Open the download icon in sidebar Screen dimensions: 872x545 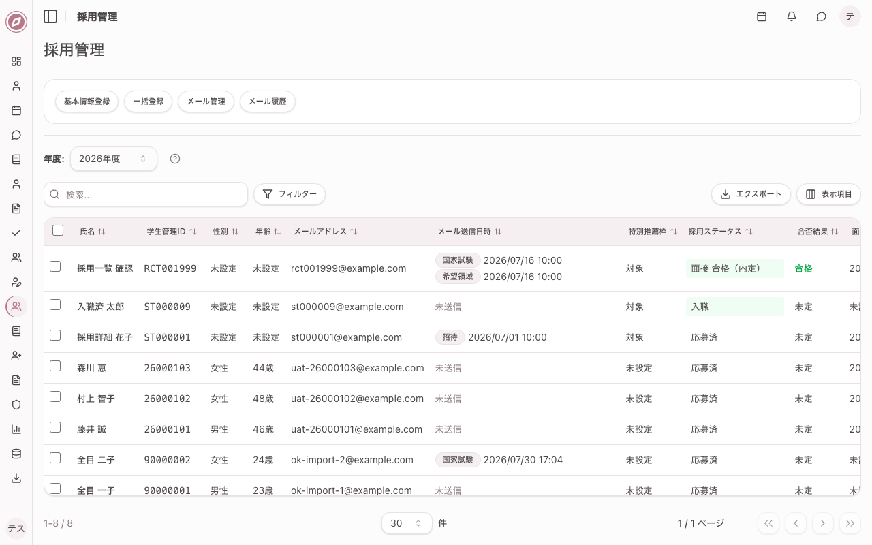coord(16,478)
